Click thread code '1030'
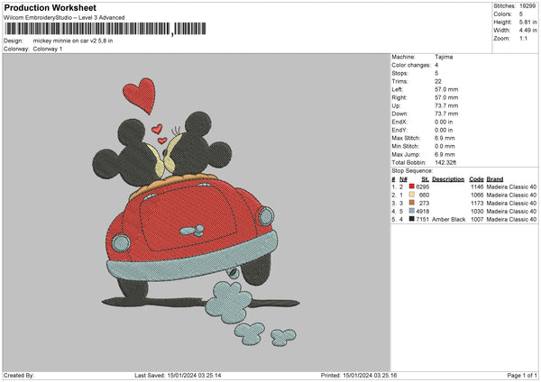Screen dimensions: 541x382 [x=477, y=212]
